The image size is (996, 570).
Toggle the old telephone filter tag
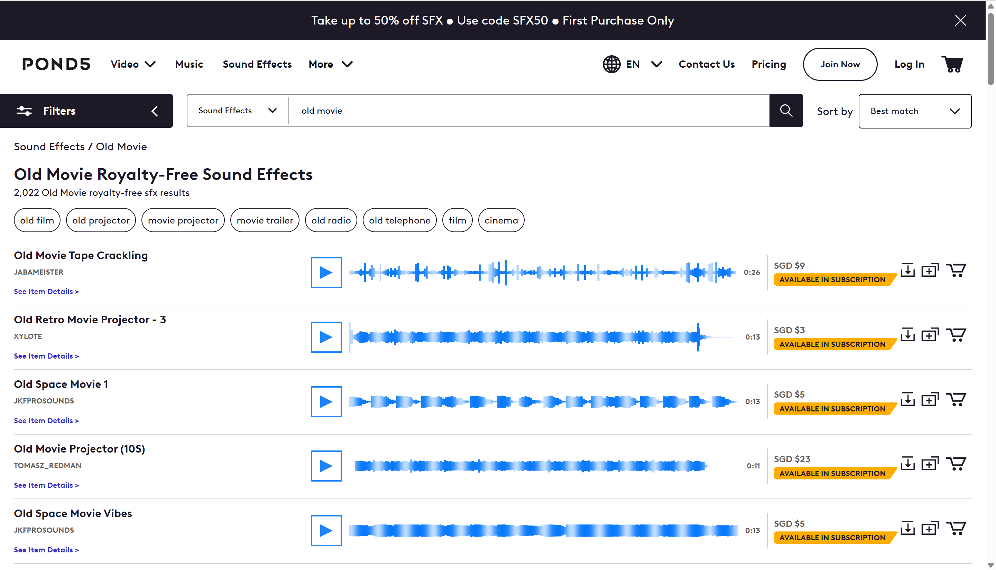click(x=400, y=220)
